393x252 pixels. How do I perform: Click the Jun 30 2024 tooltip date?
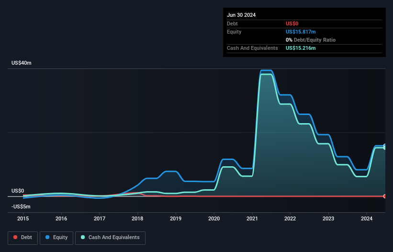[241, 15]
